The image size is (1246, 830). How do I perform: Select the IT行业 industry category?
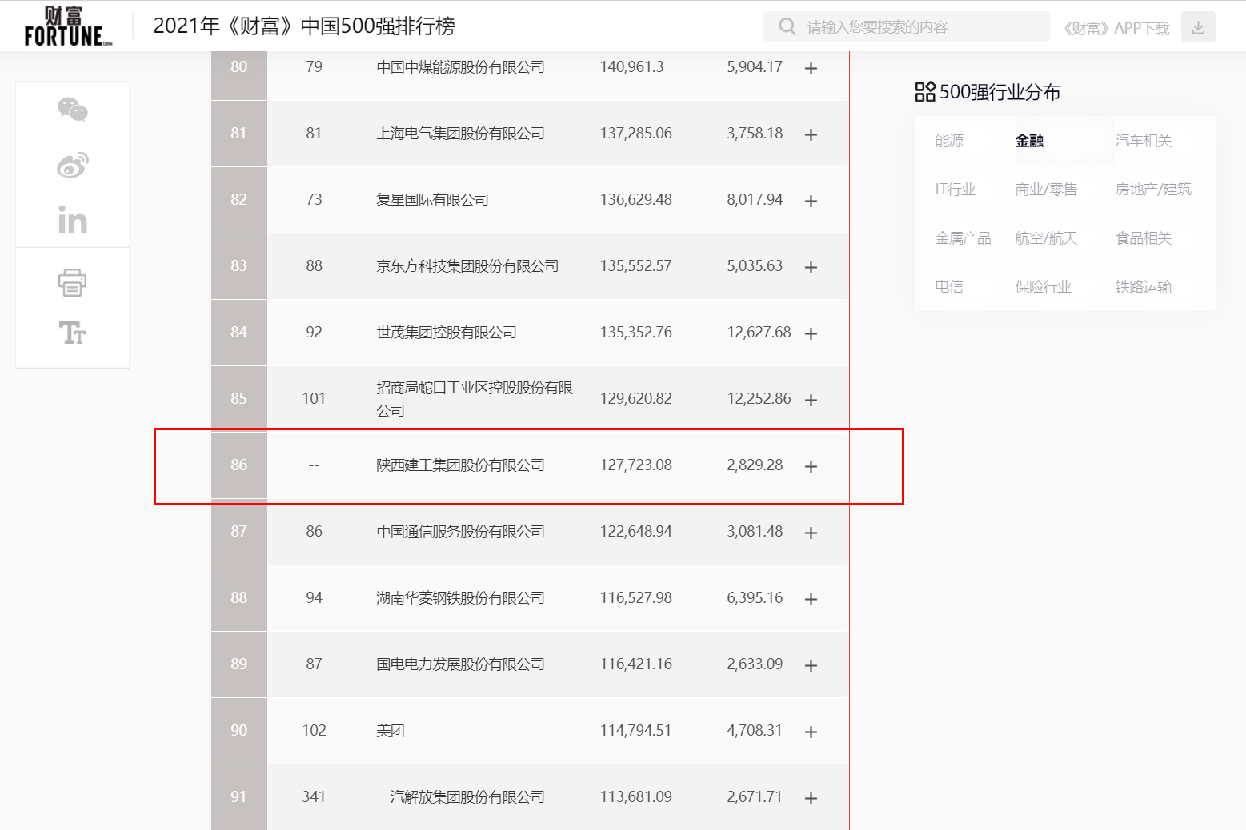tap(956, 190)
